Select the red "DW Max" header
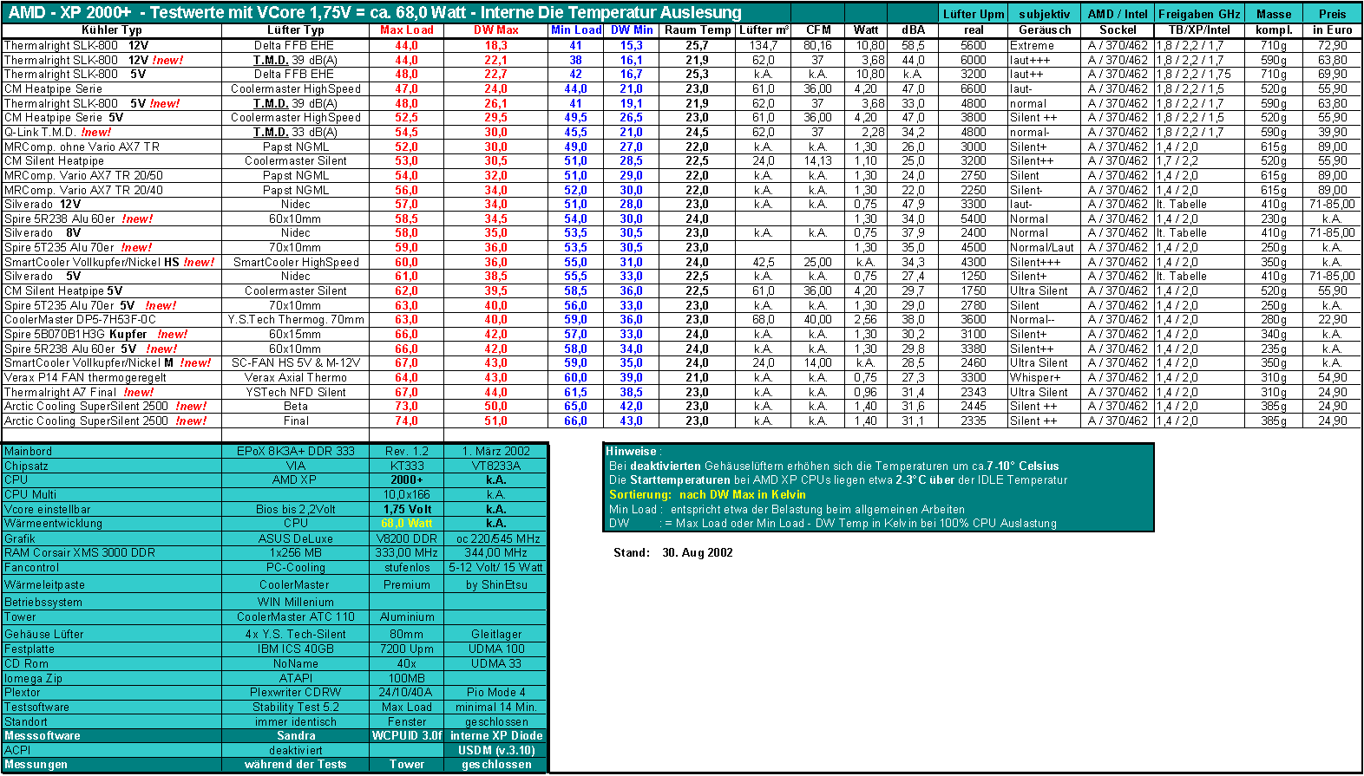 coord(495,29)
